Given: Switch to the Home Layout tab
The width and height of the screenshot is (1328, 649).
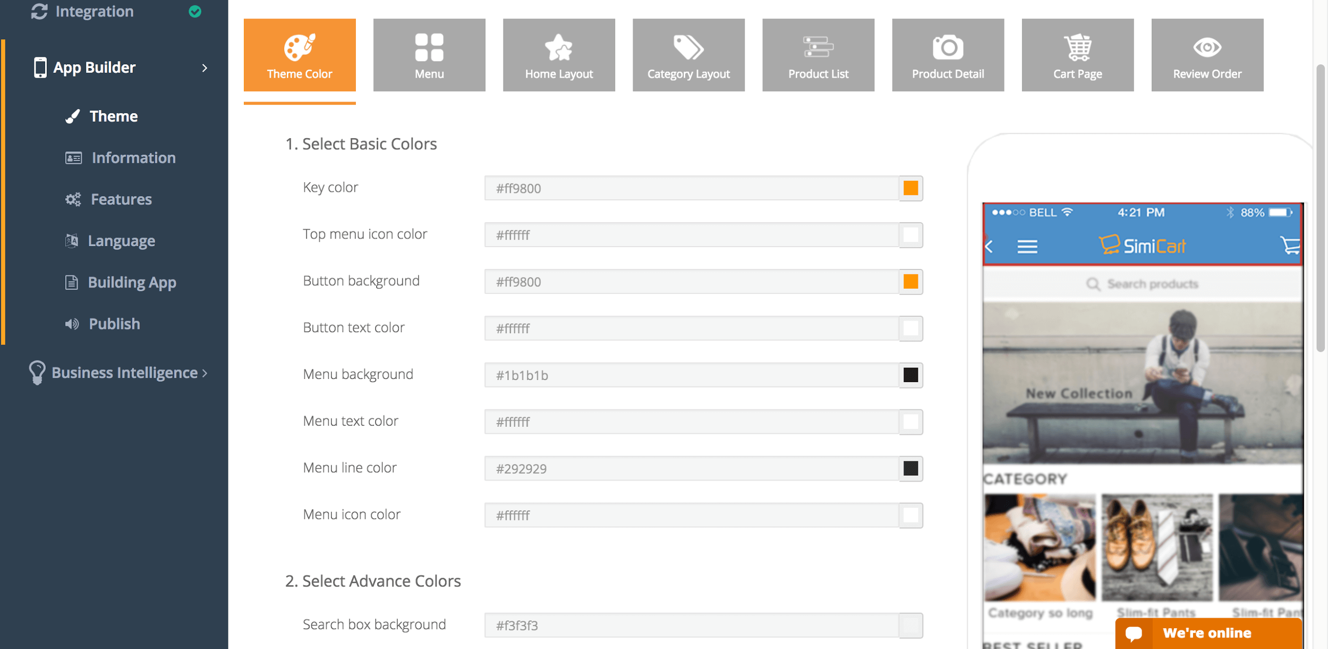Looking at the screenshot, I should pos(559,55).
